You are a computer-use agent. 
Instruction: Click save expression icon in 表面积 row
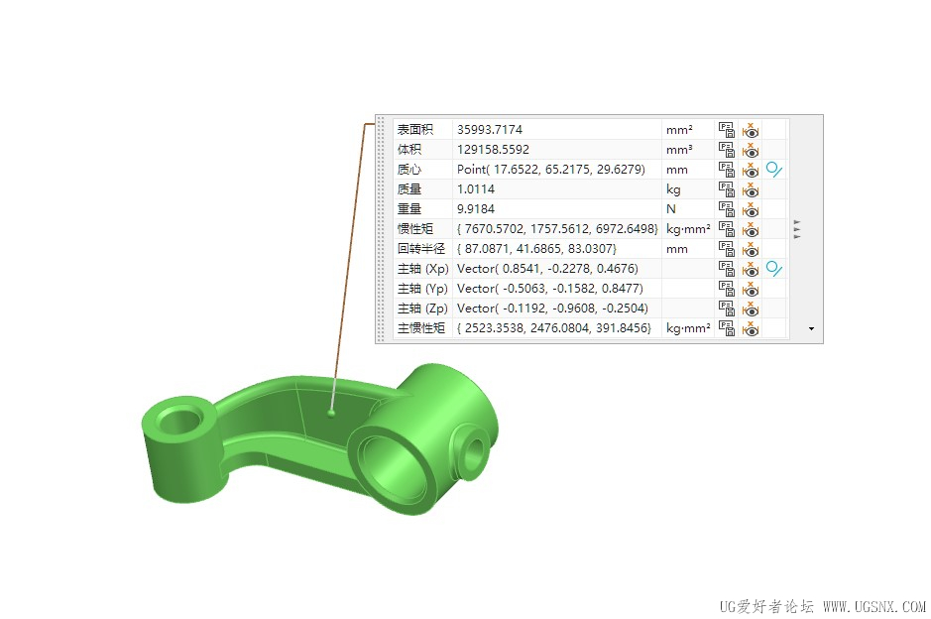pos(726,130)
